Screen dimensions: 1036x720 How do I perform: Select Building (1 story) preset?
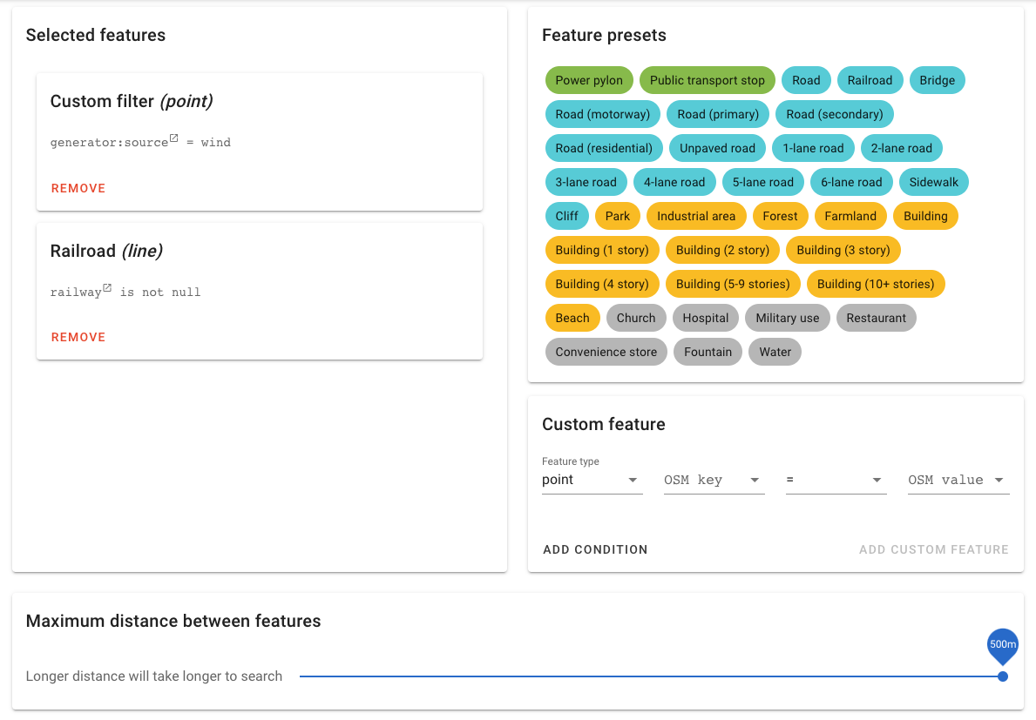coord(602,250)
